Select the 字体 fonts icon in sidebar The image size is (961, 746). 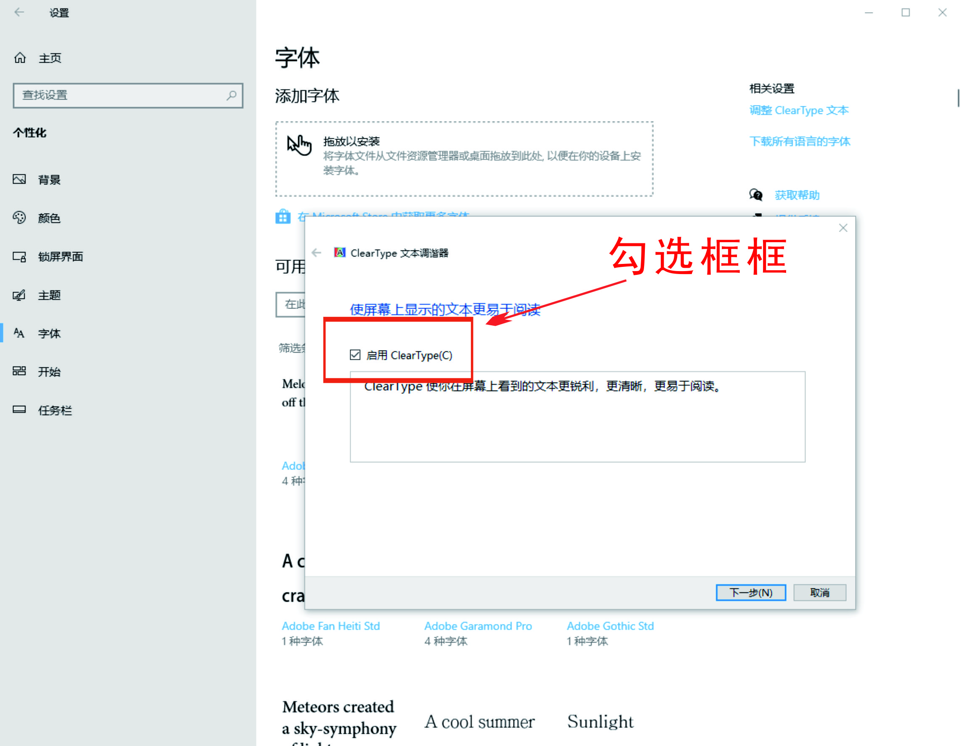click(x=20, y=333)
